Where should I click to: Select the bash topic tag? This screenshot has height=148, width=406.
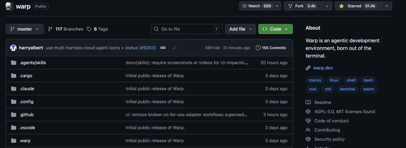[368, 80]
